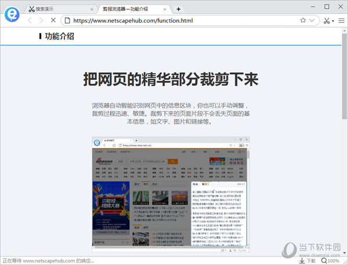Close the 功能介绍 tab
The width and height of the screenshot is (348, 265).
click(165, 9)
